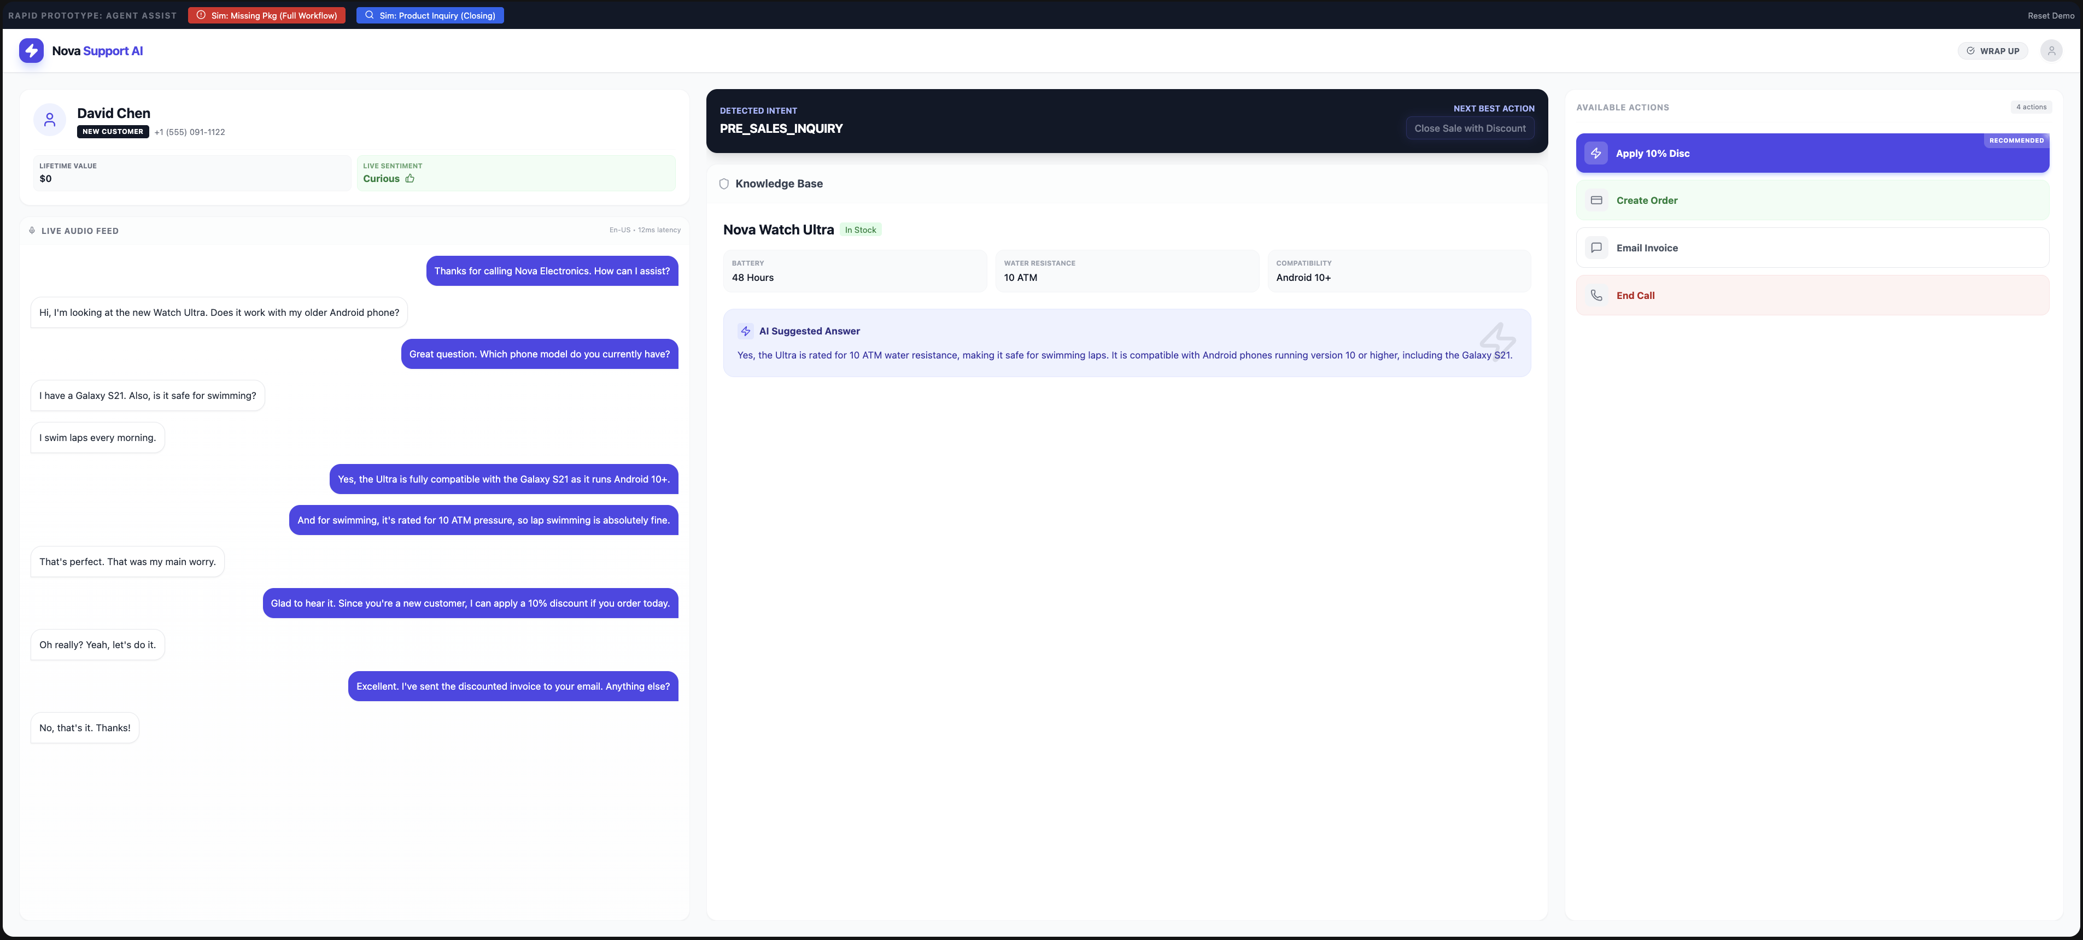Click the microphone icon beside Live Audio Feed

pos(32,230)
